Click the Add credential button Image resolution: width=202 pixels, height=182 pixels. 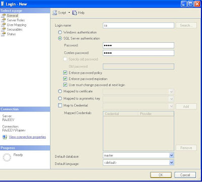click(x=186, y=106)
